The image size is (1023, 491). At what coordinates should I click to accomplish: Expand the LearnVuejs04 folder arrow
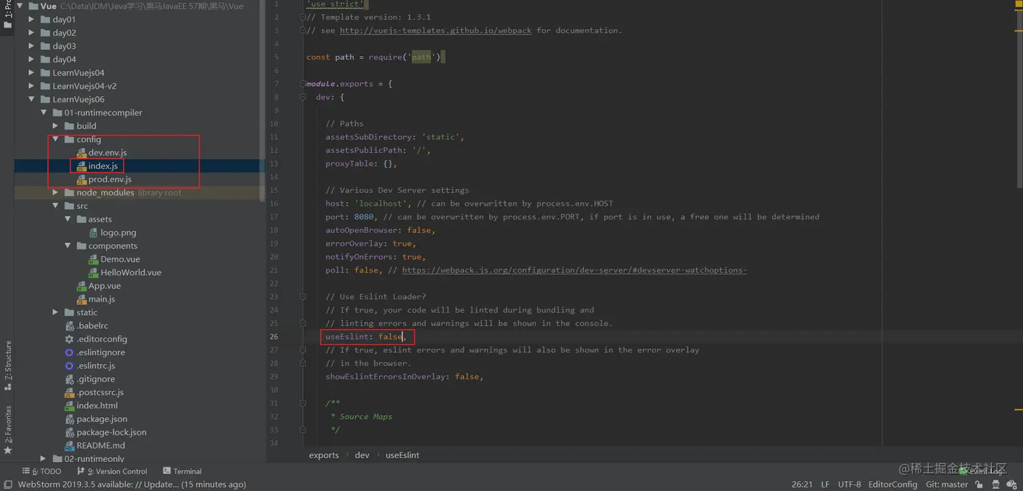coord(31,72)
